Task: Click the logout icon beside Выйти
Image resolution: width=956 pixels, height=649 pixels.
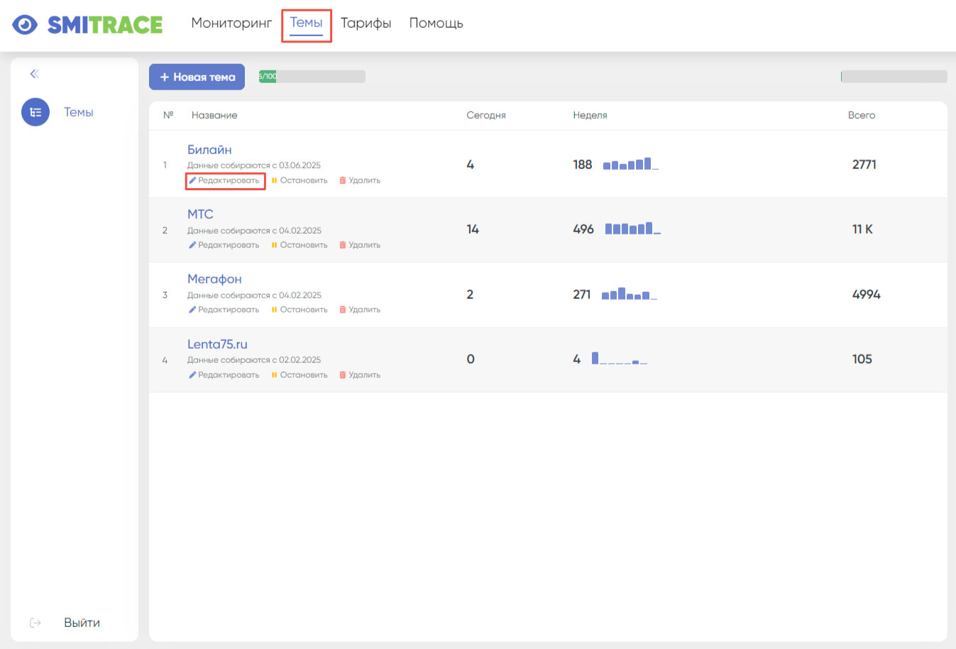Action: coord(35,623)
